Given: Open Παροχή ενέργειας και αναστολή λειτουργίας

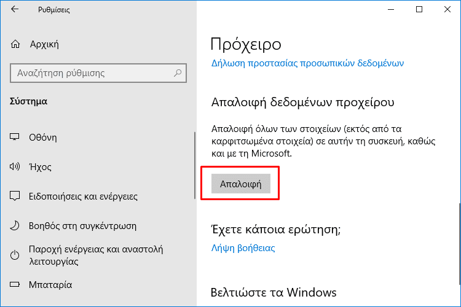Looking at the screenshot, I should click(x=96, y=255).
